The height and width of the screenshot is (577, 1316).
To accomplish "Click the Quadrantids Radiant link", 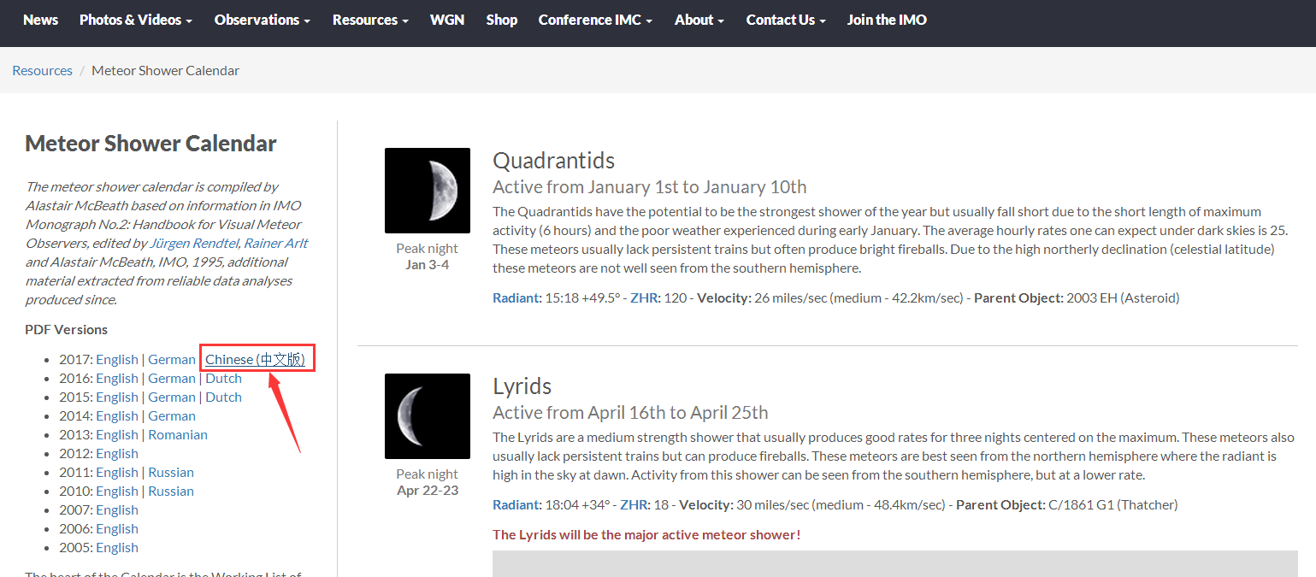I will pos(516,297).
